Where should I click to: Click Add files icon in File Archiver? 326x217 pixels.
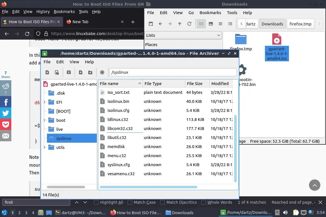[80, 72]
